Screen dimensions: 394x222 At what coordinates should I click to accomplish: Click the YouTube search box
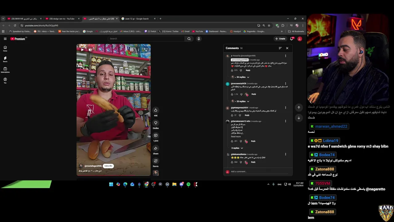(147, 39)
